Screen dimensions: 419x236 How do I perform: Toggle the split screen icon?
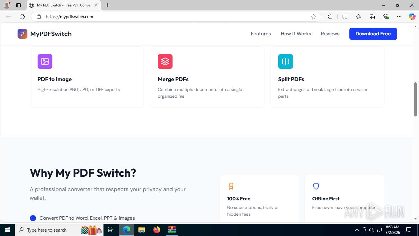click(x=345, y=17)
